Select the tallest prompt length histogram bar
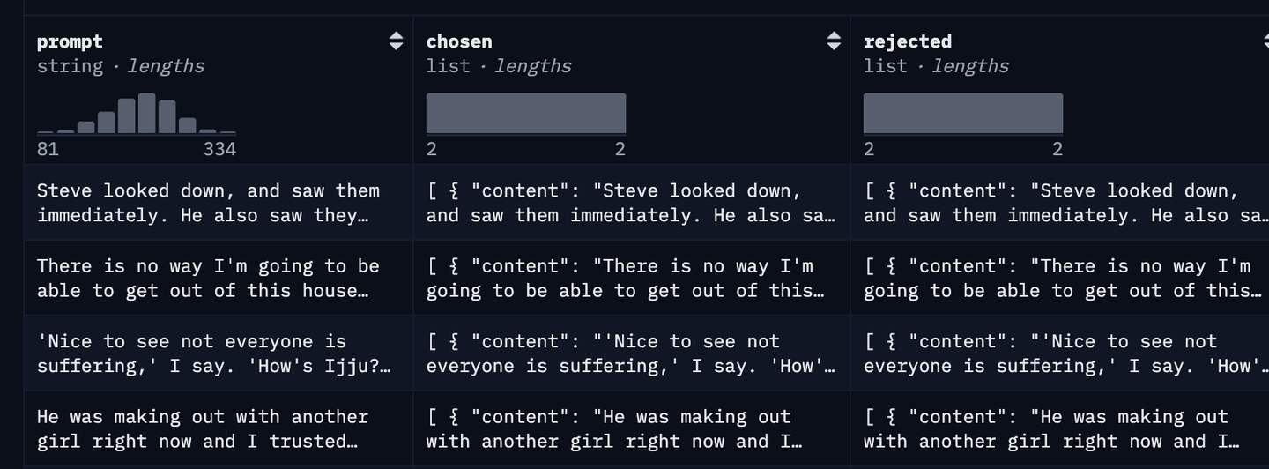Screen dimensions: 1269x469 [x=147, y=114]
